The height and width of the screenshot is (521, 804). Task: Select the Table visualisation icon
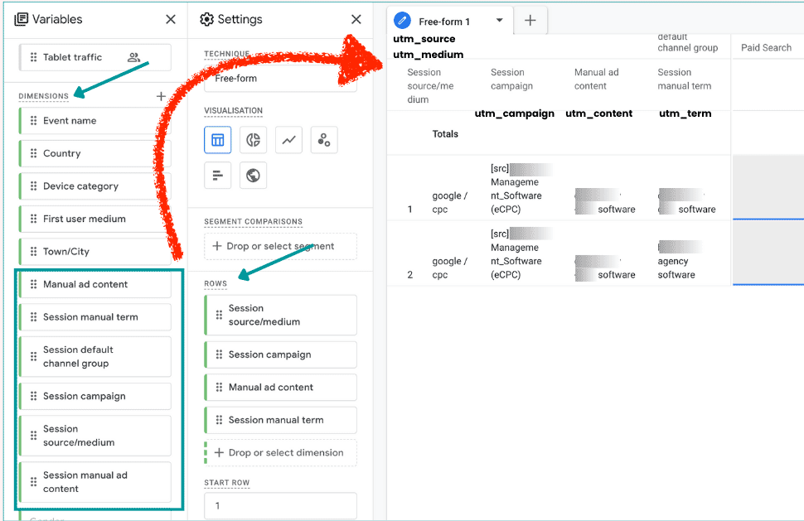(x=217, y=140)
